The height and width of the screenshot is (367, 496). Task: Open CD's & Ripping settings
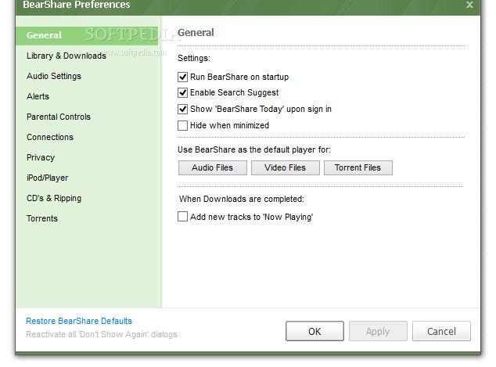(54, 199)
